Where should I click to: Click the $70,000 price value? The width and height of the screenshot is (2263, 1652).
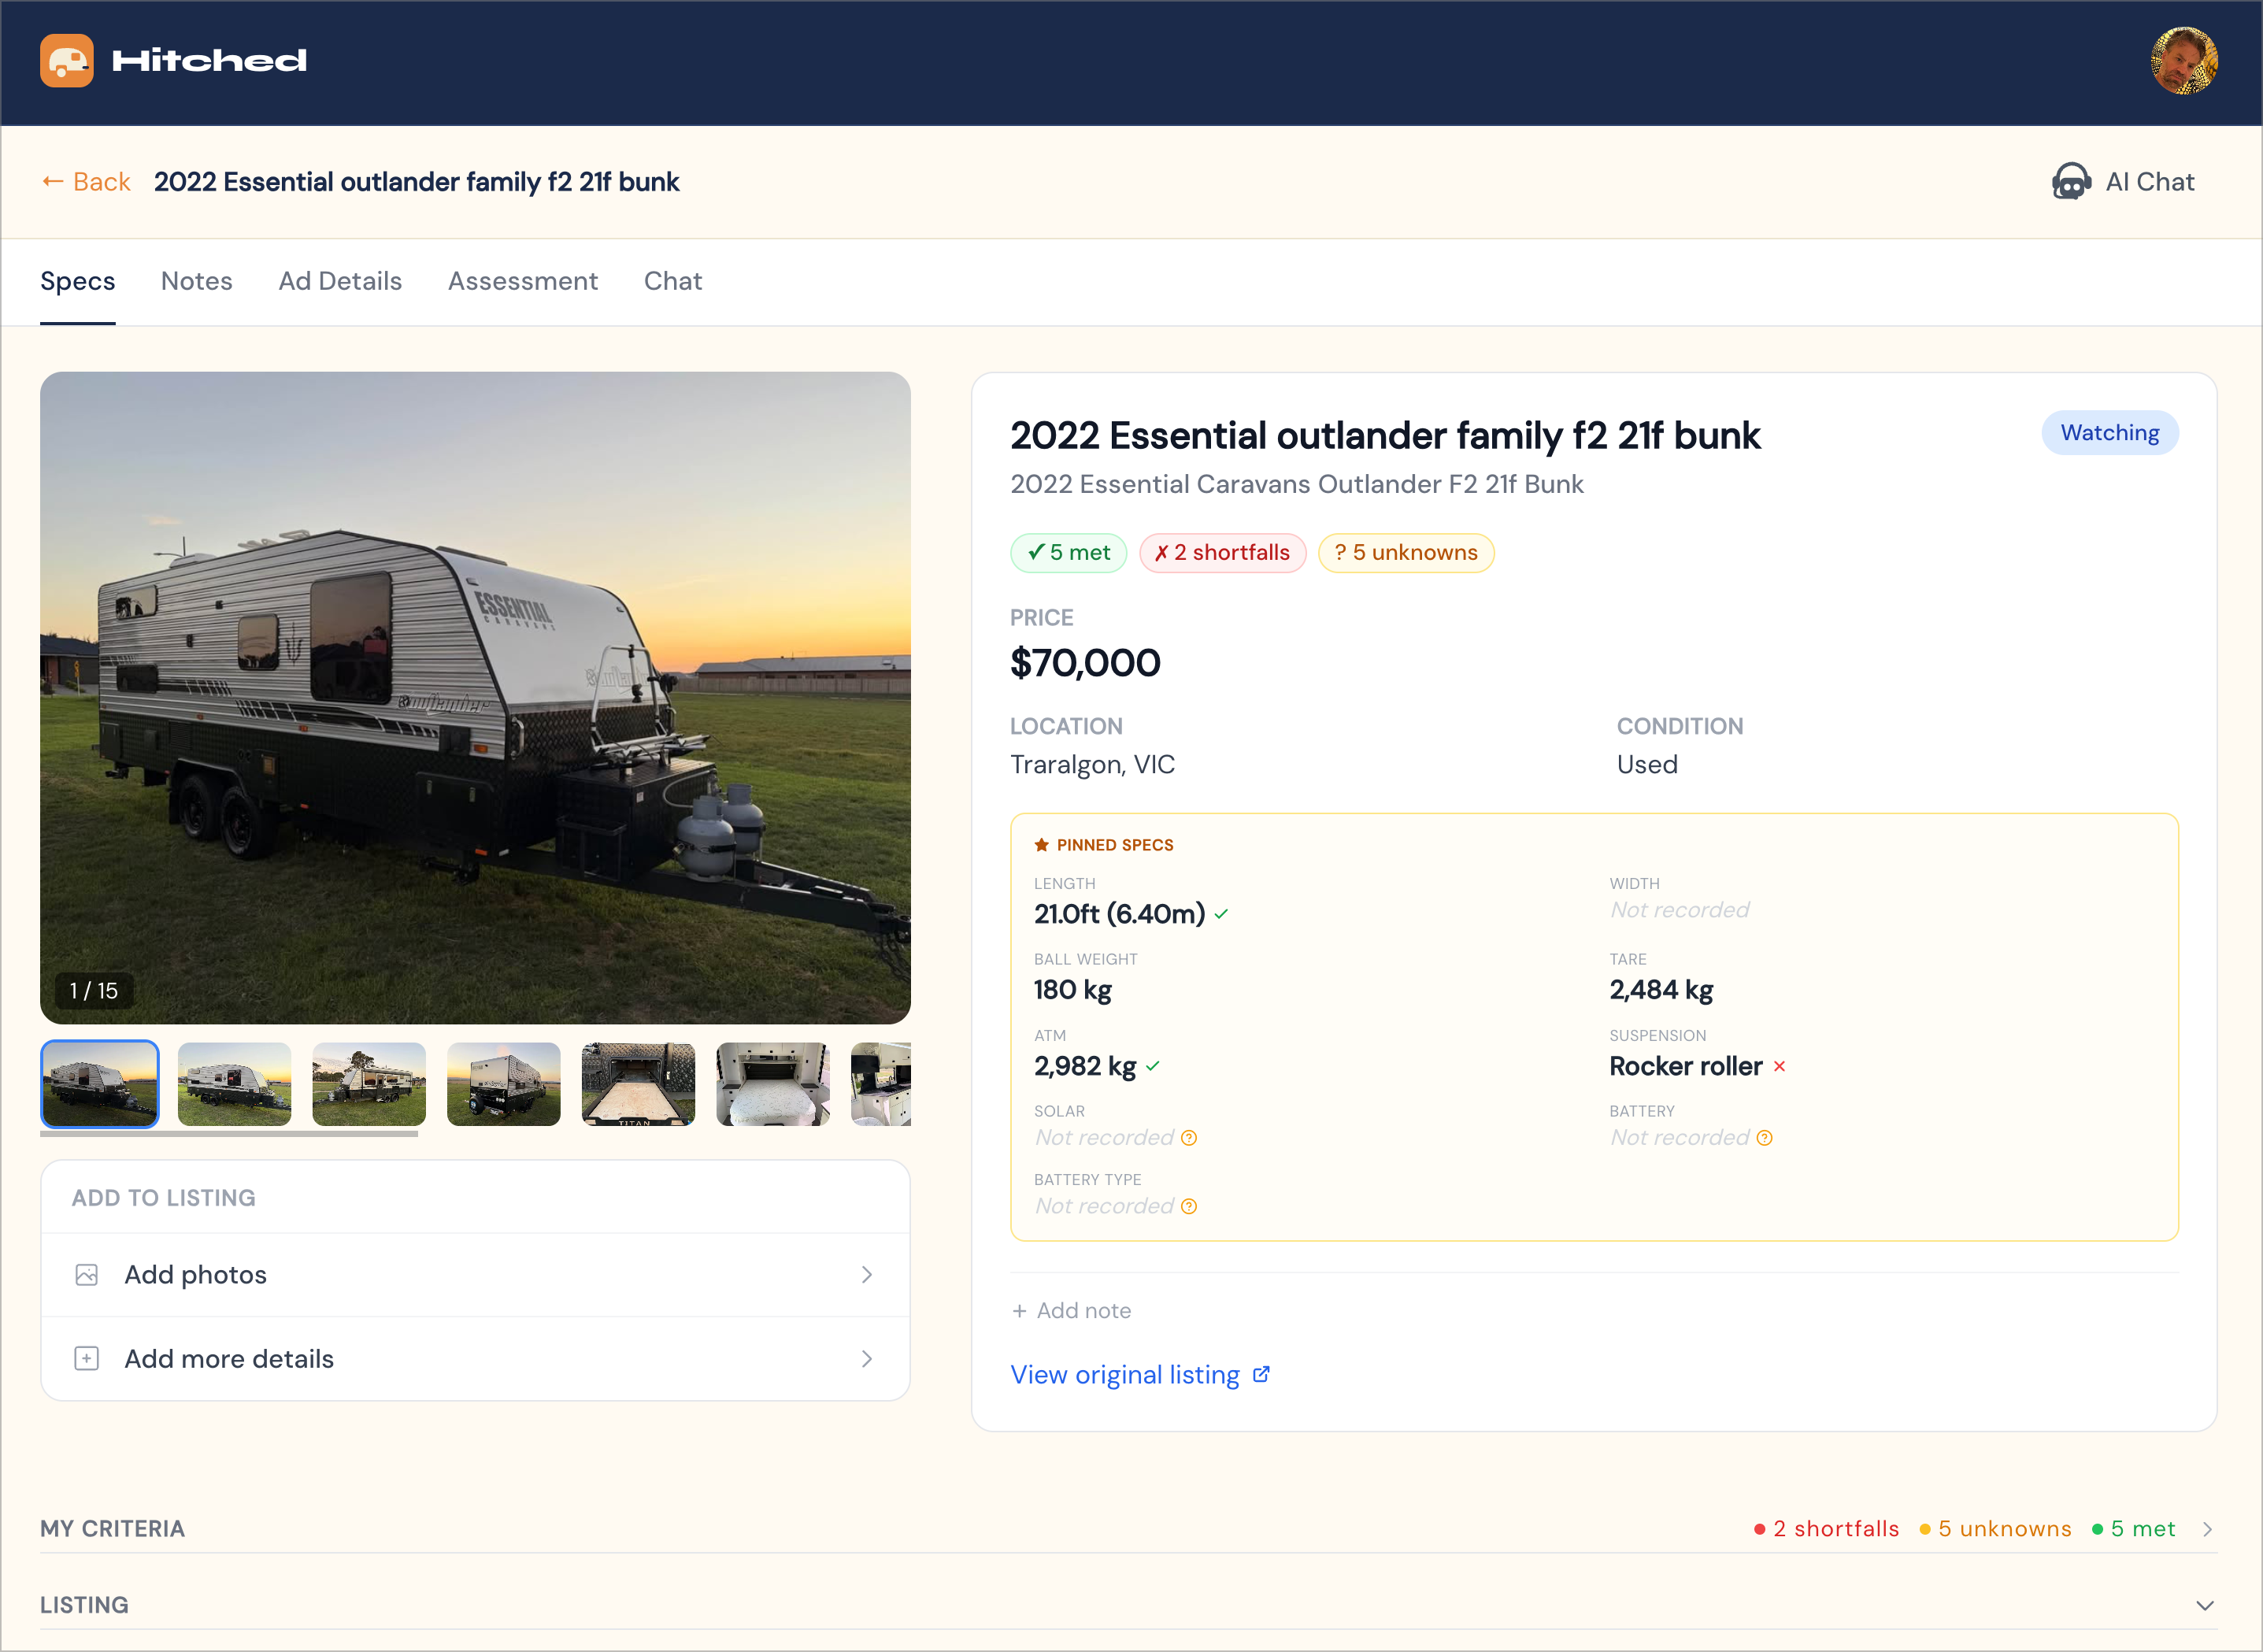click(1086, 663)
